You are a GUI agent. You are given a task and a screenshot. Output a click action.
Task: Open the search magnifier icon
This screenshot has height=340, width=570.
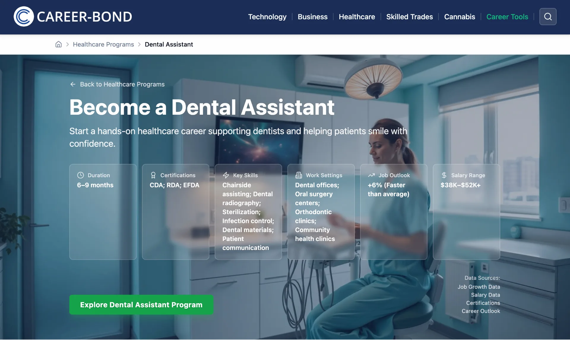[x=548, y=17]
